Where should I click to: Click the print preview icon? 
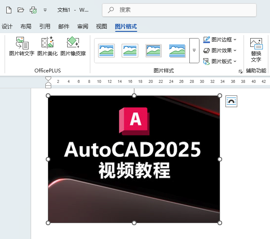coord(33,10)
